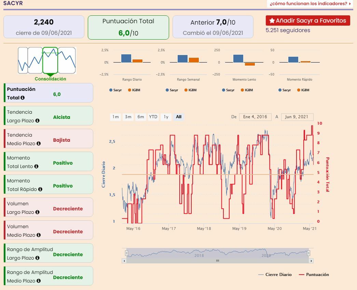
Task: Click the Momento Rápido chart title
Action: pyautogui.click(x=299, y=80)
